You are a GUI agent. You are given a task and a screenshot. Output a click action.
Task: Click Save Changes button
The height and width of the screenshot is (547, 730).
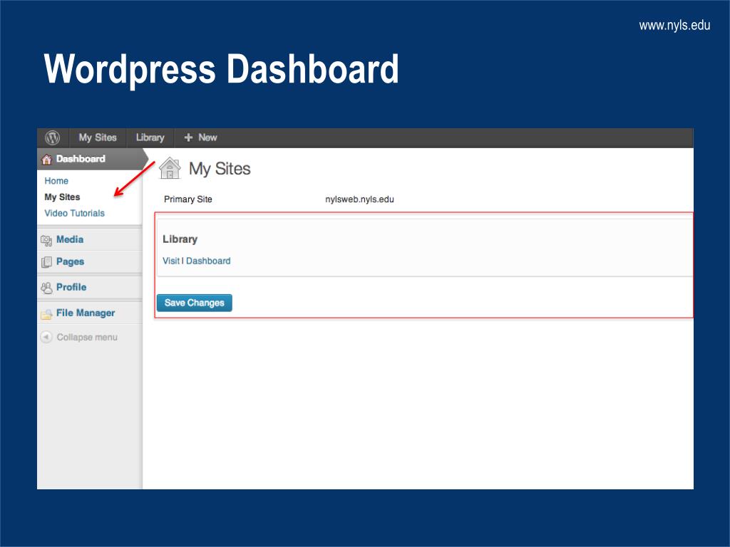(195, 303)
